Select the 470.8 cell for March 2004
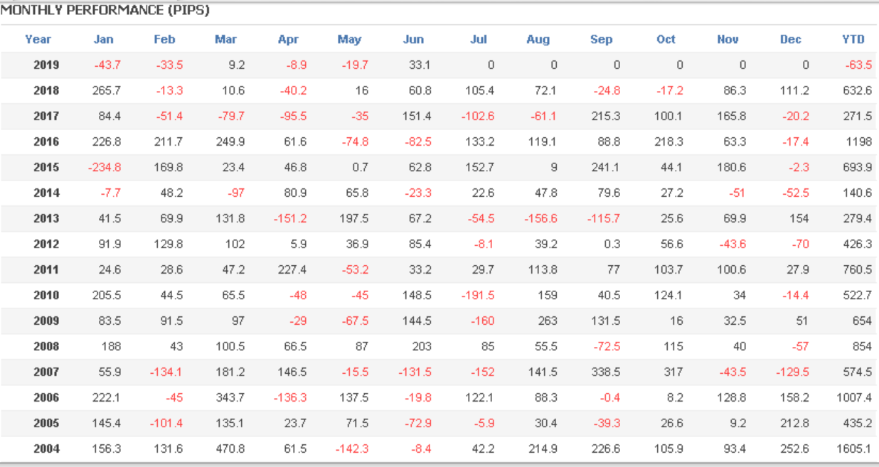The image size is (879, 467). [230, 449]
